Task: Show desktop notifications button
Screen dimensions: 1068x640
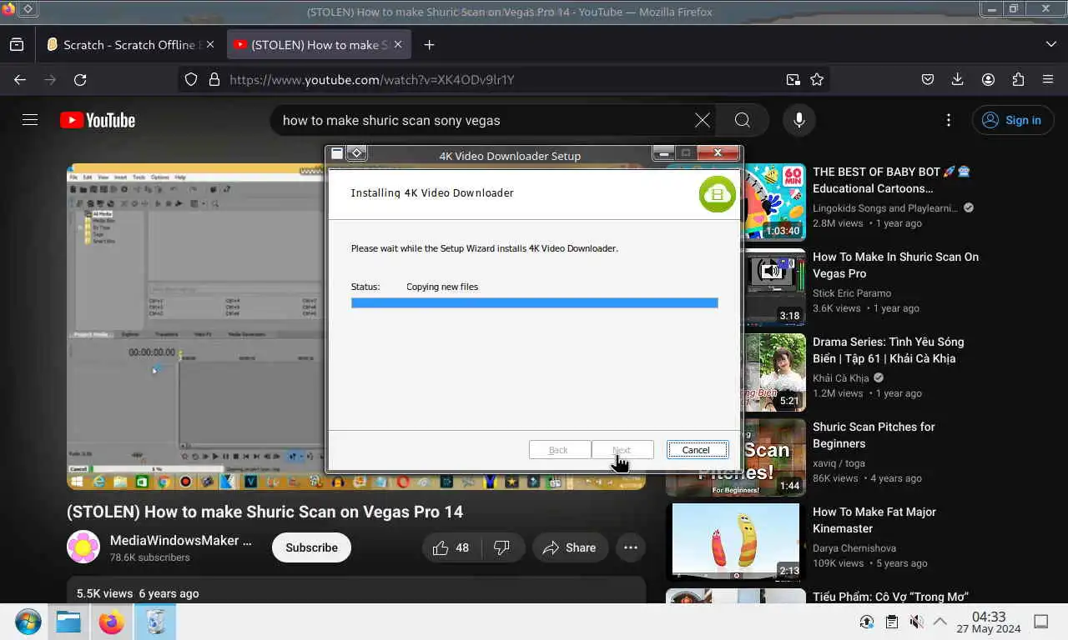Action: [x=1040, y=622]
